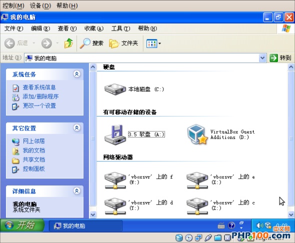Select network drive 'vboxsvr' 上的 f (W:)
The height and width of the screenshot is (243, 295).
(x=115, y=180)
